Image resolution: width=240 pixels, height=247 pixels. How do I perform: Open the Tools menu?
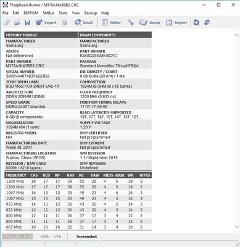[63, 13]
